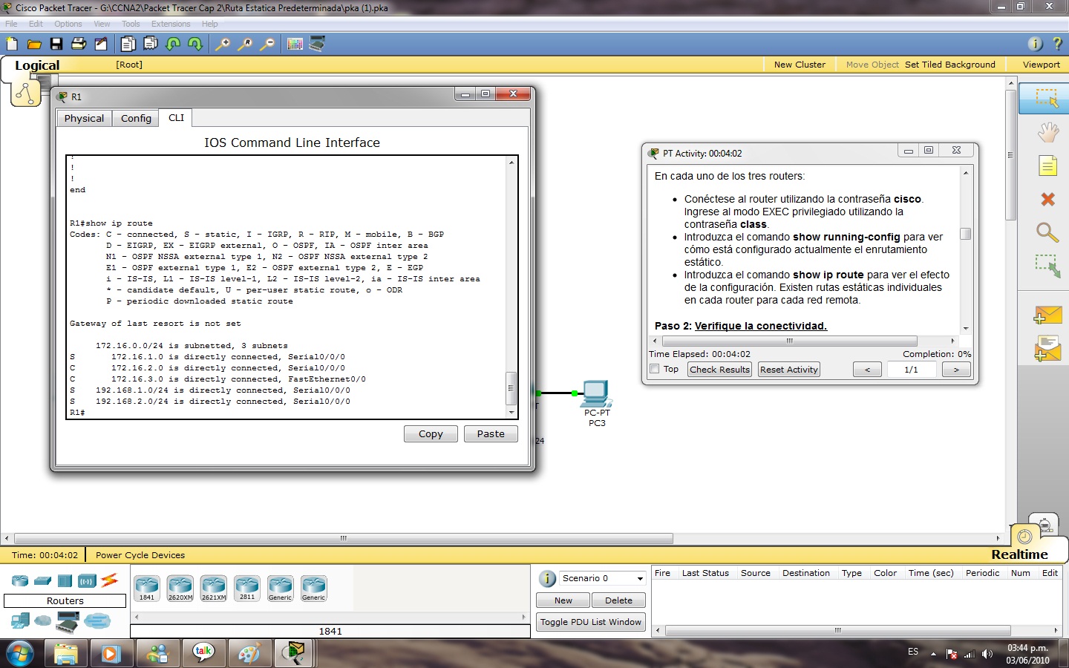Switch to the Physical tab in R1
The height and width of the screenshot is (668, 1069).
pos(84,118)
